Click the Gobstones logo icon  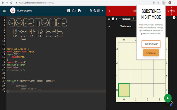[13, 10]
